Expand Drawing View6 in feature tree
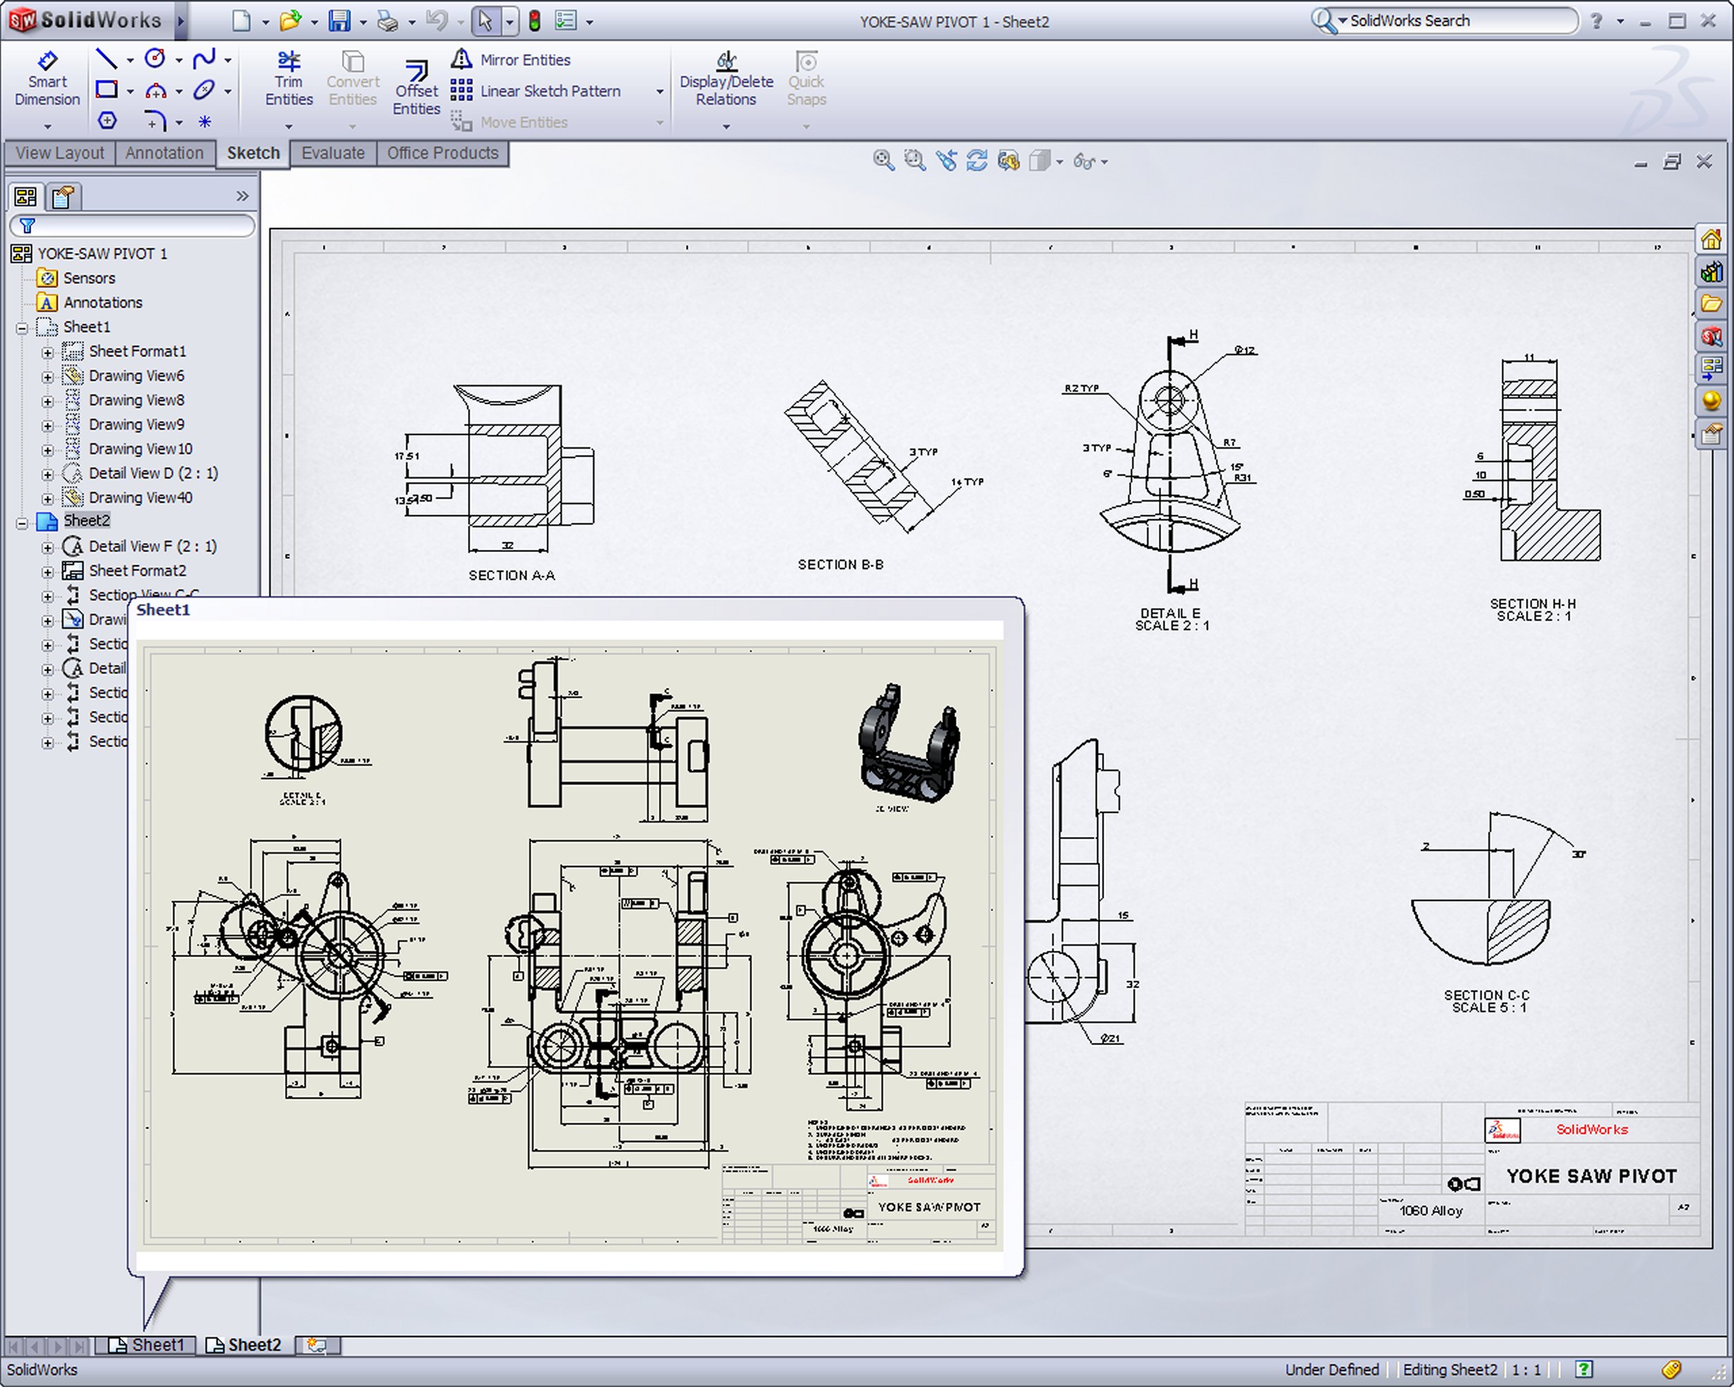The height and width of the screenshot is (1387, 1734). tap(47, 377)
